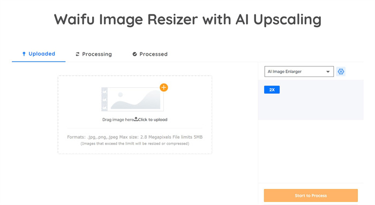Click the orange plus add-image icon
Image resolution: width=375 pixels, height=205 pixels.
[164, 87]
